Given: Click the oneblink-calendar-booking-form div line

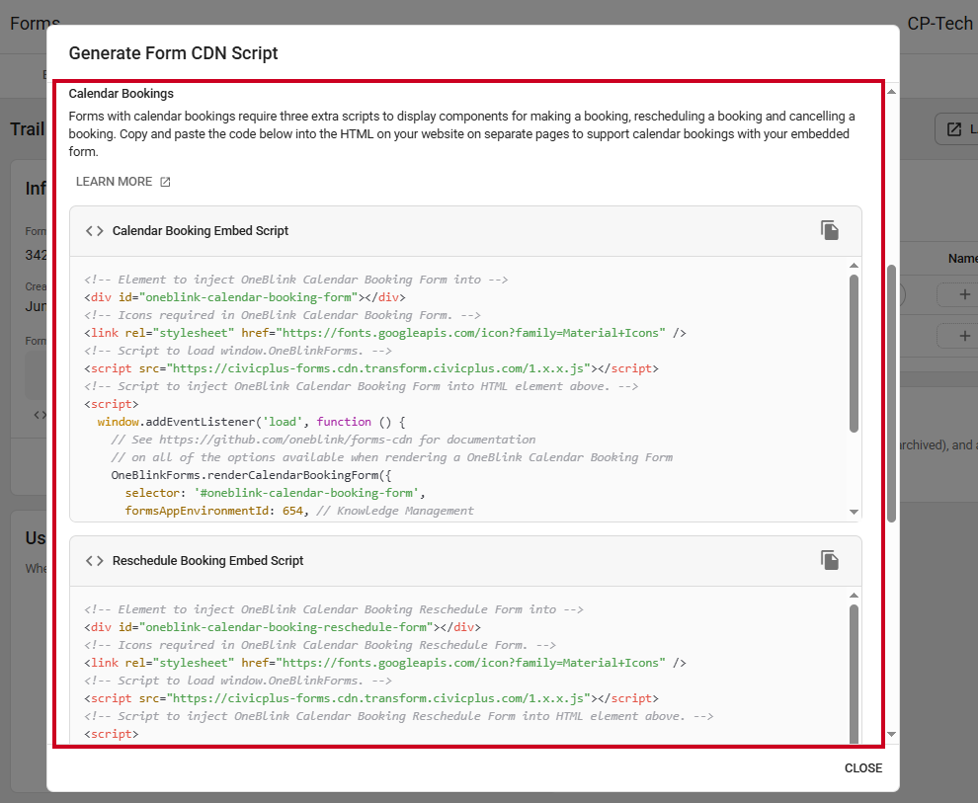Looking at the screenshot, I should pos(245,297).
